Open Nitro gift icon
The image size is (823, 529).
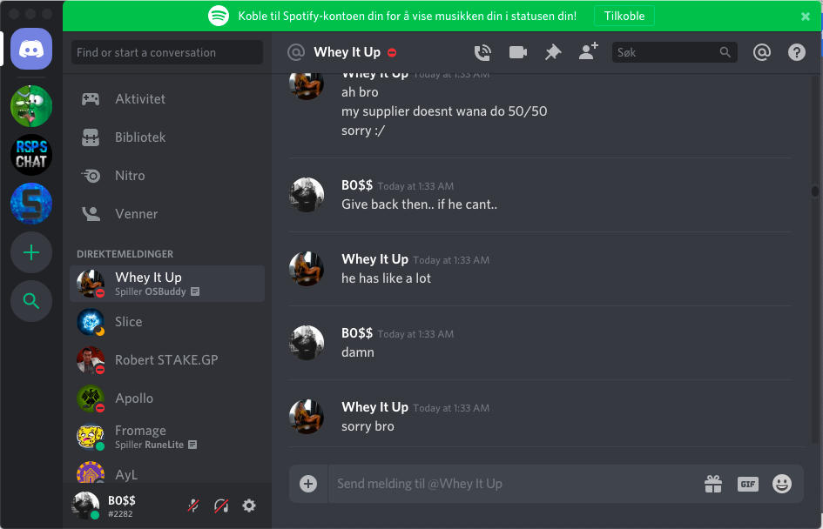[x=712, y=484]
